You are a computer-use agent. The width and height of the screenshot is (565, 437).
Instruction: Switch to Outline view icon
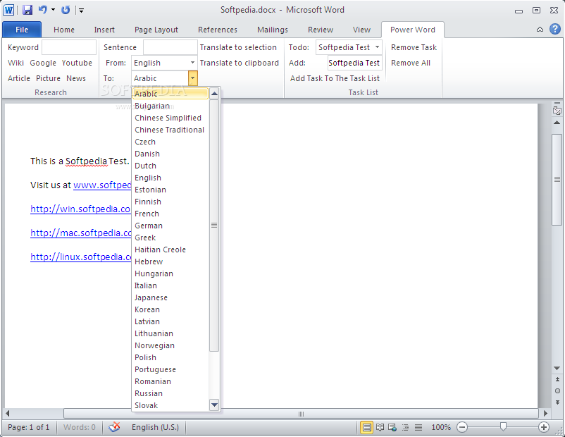click(405, 428)
